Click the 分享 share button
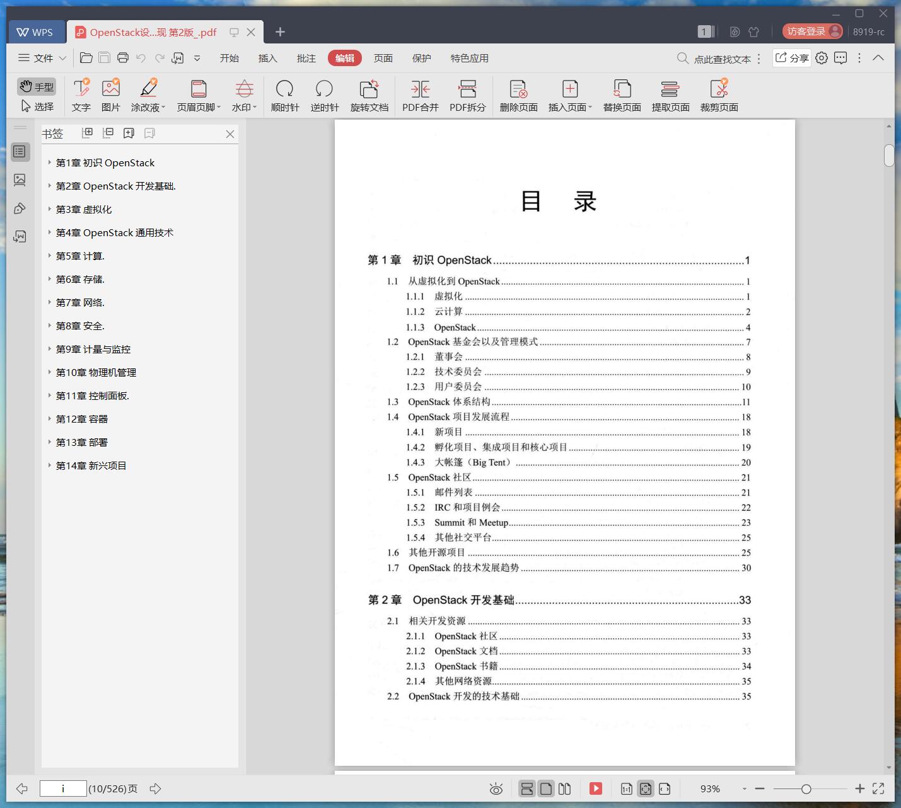 tap(792, 58)
